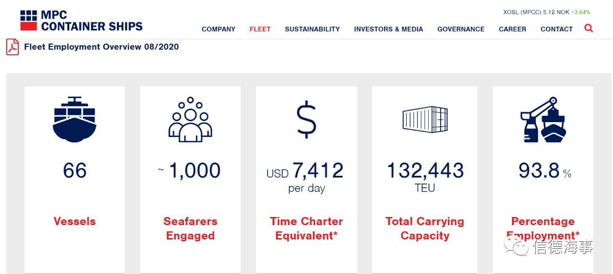Open the COMPANY menu

coord(218,29)
